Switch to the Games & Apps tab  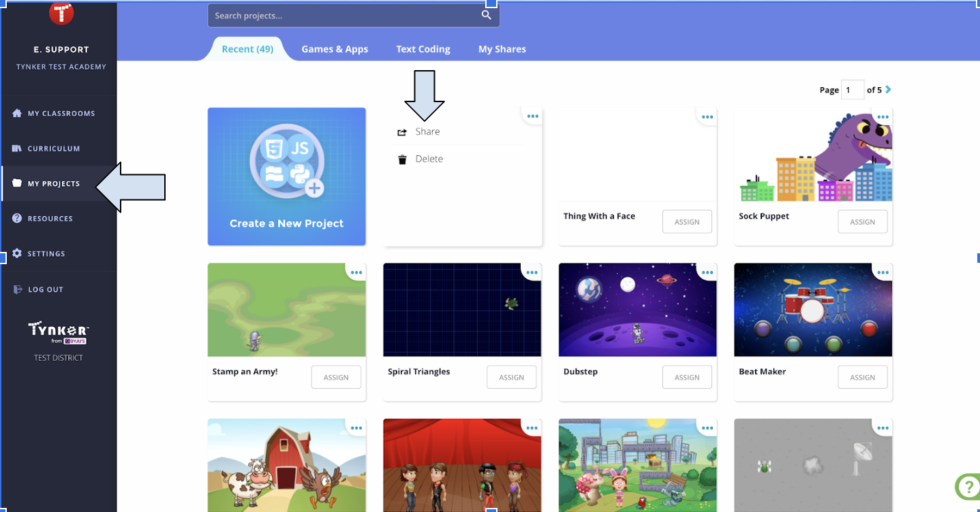coord(335,49)
